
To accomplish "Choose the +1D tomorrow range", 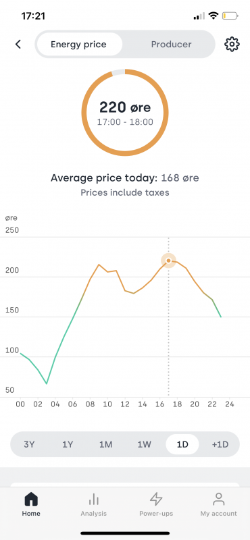I will point(220,444).
